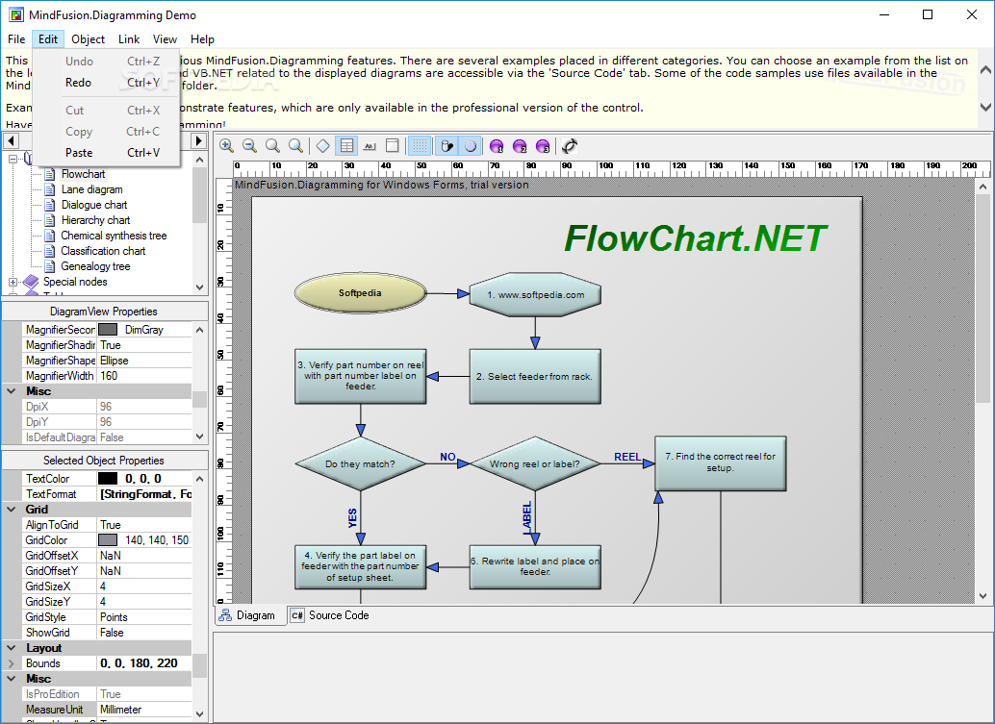Click document icon beside Dialogue chart

49,205
